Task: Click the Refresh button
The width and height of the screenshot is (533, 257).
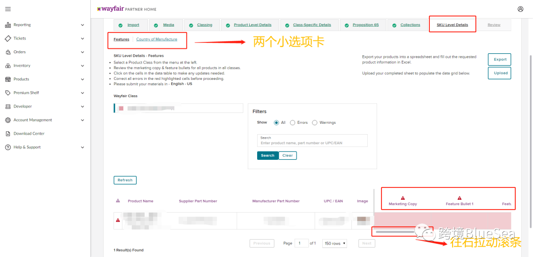Action: click(x=125, y=180)
